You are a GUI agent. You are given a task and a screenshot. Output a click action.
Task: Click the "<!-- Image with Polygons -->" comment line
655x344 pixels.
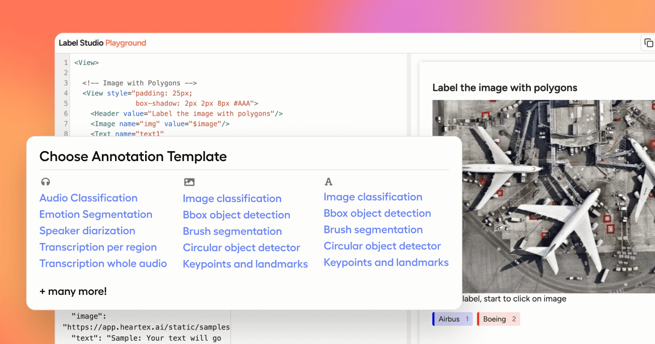pos(140,83)
